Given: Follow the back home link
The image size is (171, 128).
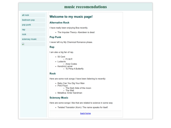Looking at the screenshot, I should click(85, 113).
